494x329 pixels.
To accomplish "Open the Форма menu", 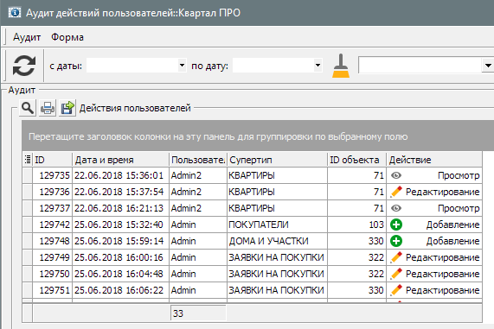I will (x=67, y=37).
